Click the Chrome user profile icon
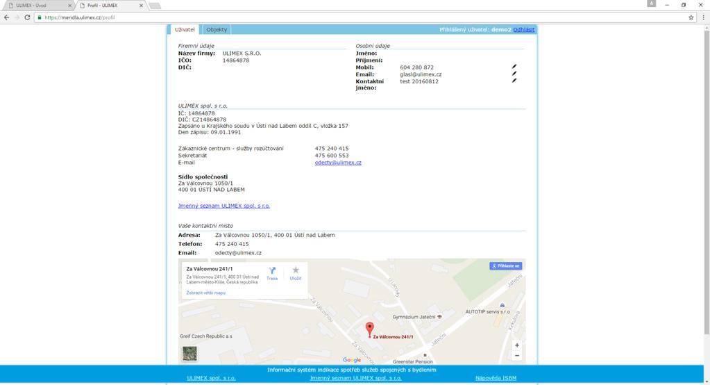The image size is (710, 385). point(651,3)
